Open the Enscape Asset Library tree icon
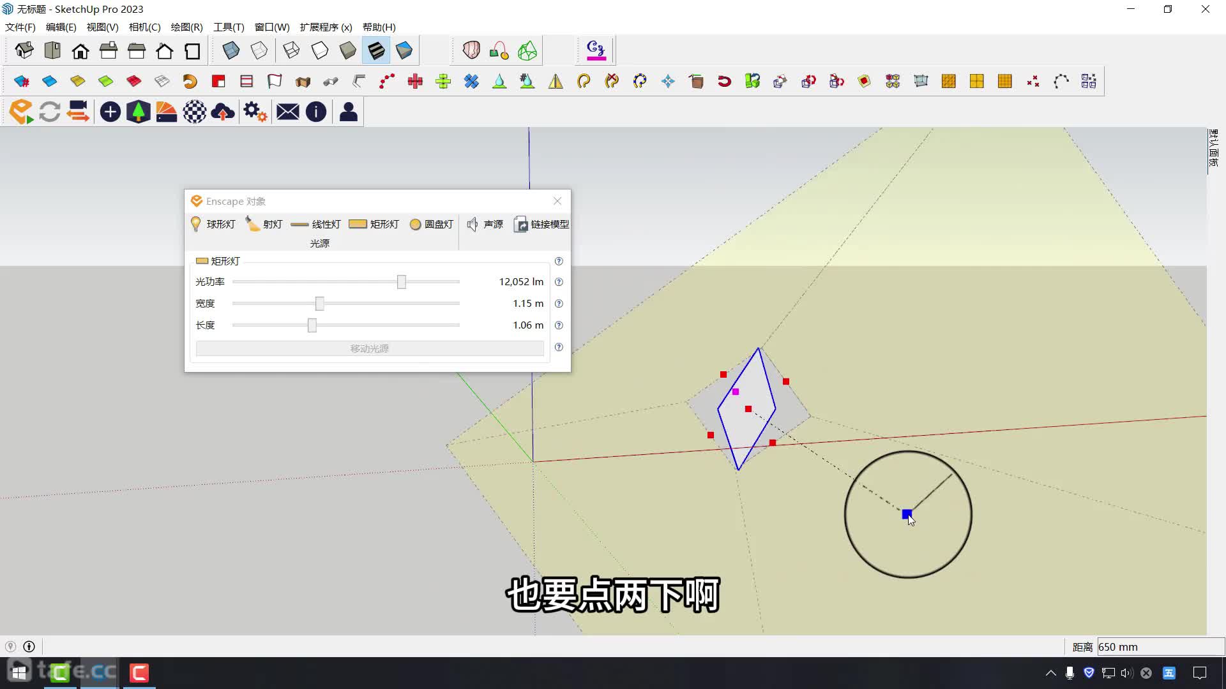 pyautogui.click(x=138, y=112)
